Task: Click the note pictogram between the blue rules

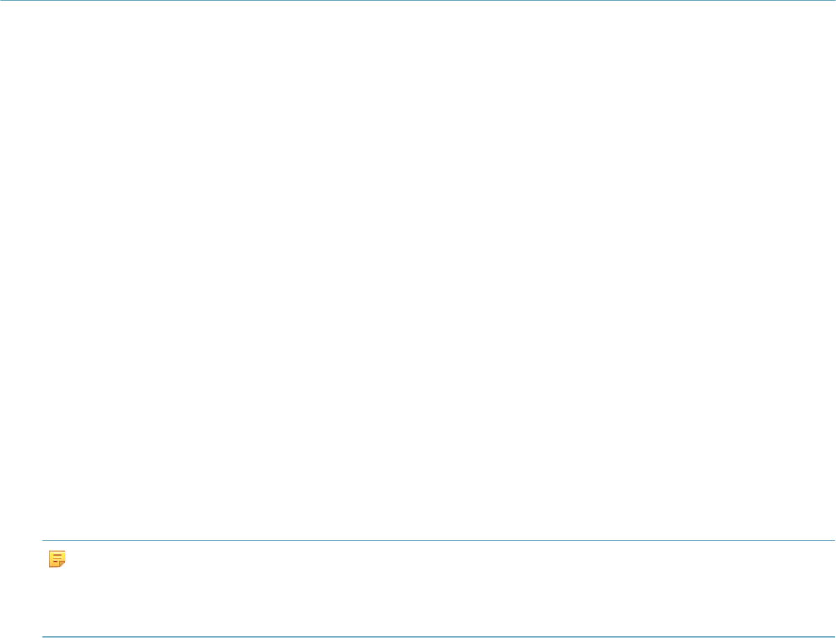Action: [57, 558]
